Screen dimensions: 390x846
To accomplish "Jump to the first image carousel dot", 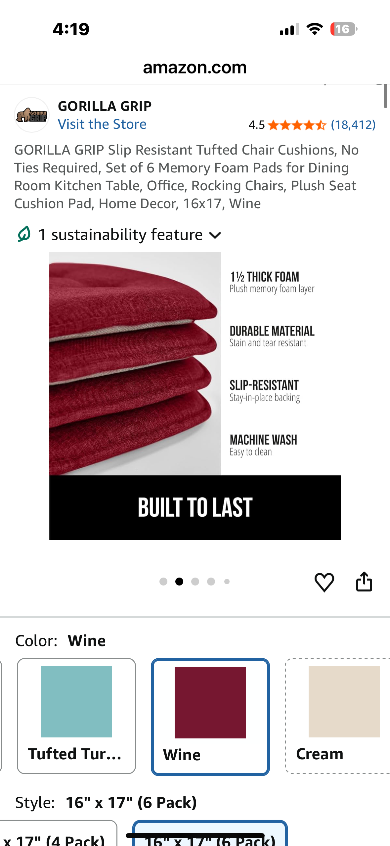I will [x=163, y=582].
